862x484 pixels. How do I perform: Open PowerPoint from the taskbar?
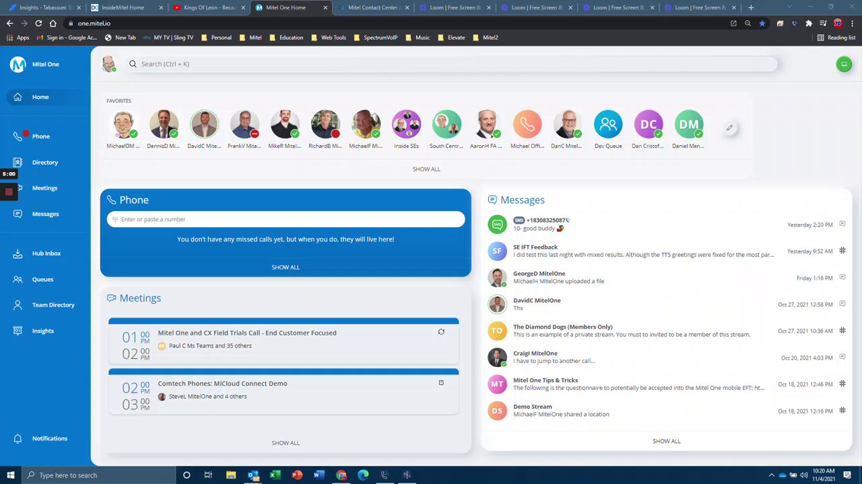pos(297,475)
